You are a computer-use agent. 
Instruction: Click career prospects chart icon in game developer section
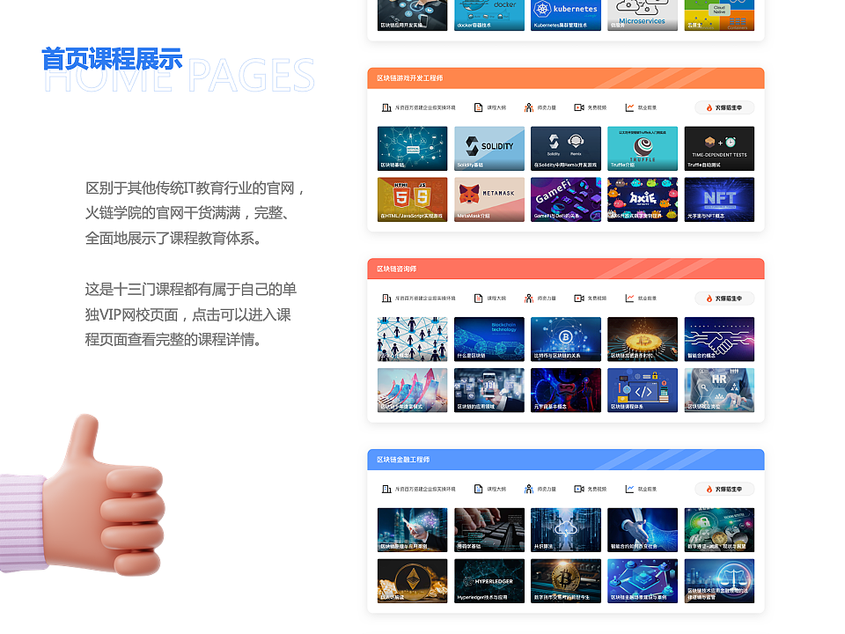click(x=629, y=107)
